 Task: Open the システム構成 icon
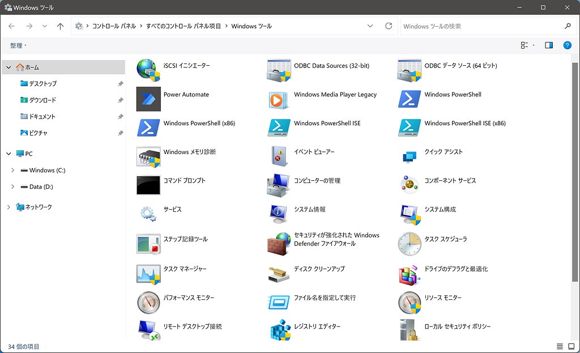click(410, 214)
